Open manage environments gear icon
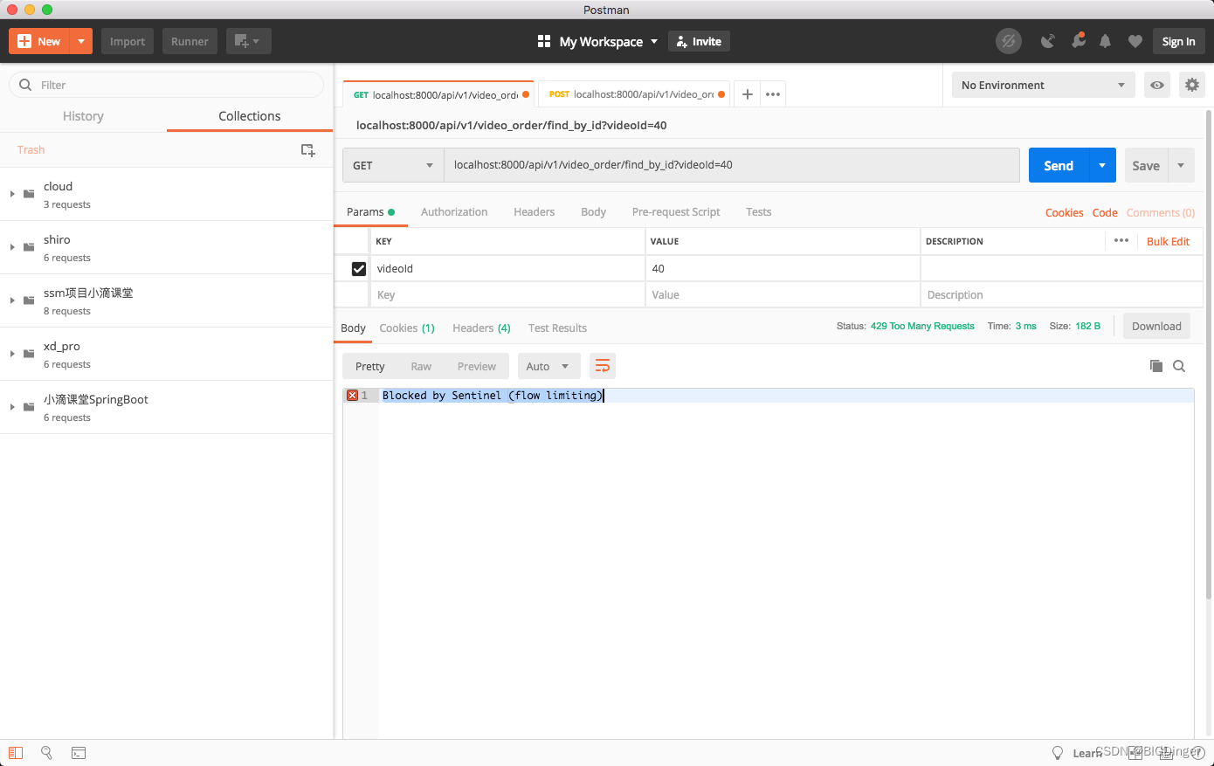This screenshot has height=766, width=1214. [x=1192, y=85]
